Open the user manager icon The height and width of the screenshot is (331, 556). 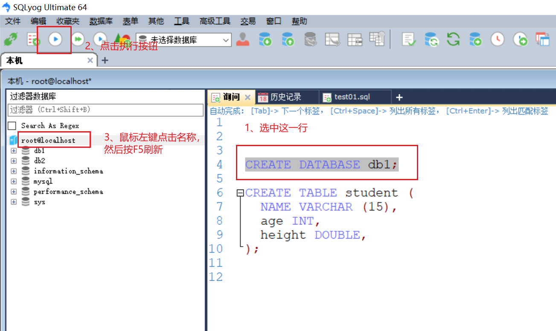243,40
